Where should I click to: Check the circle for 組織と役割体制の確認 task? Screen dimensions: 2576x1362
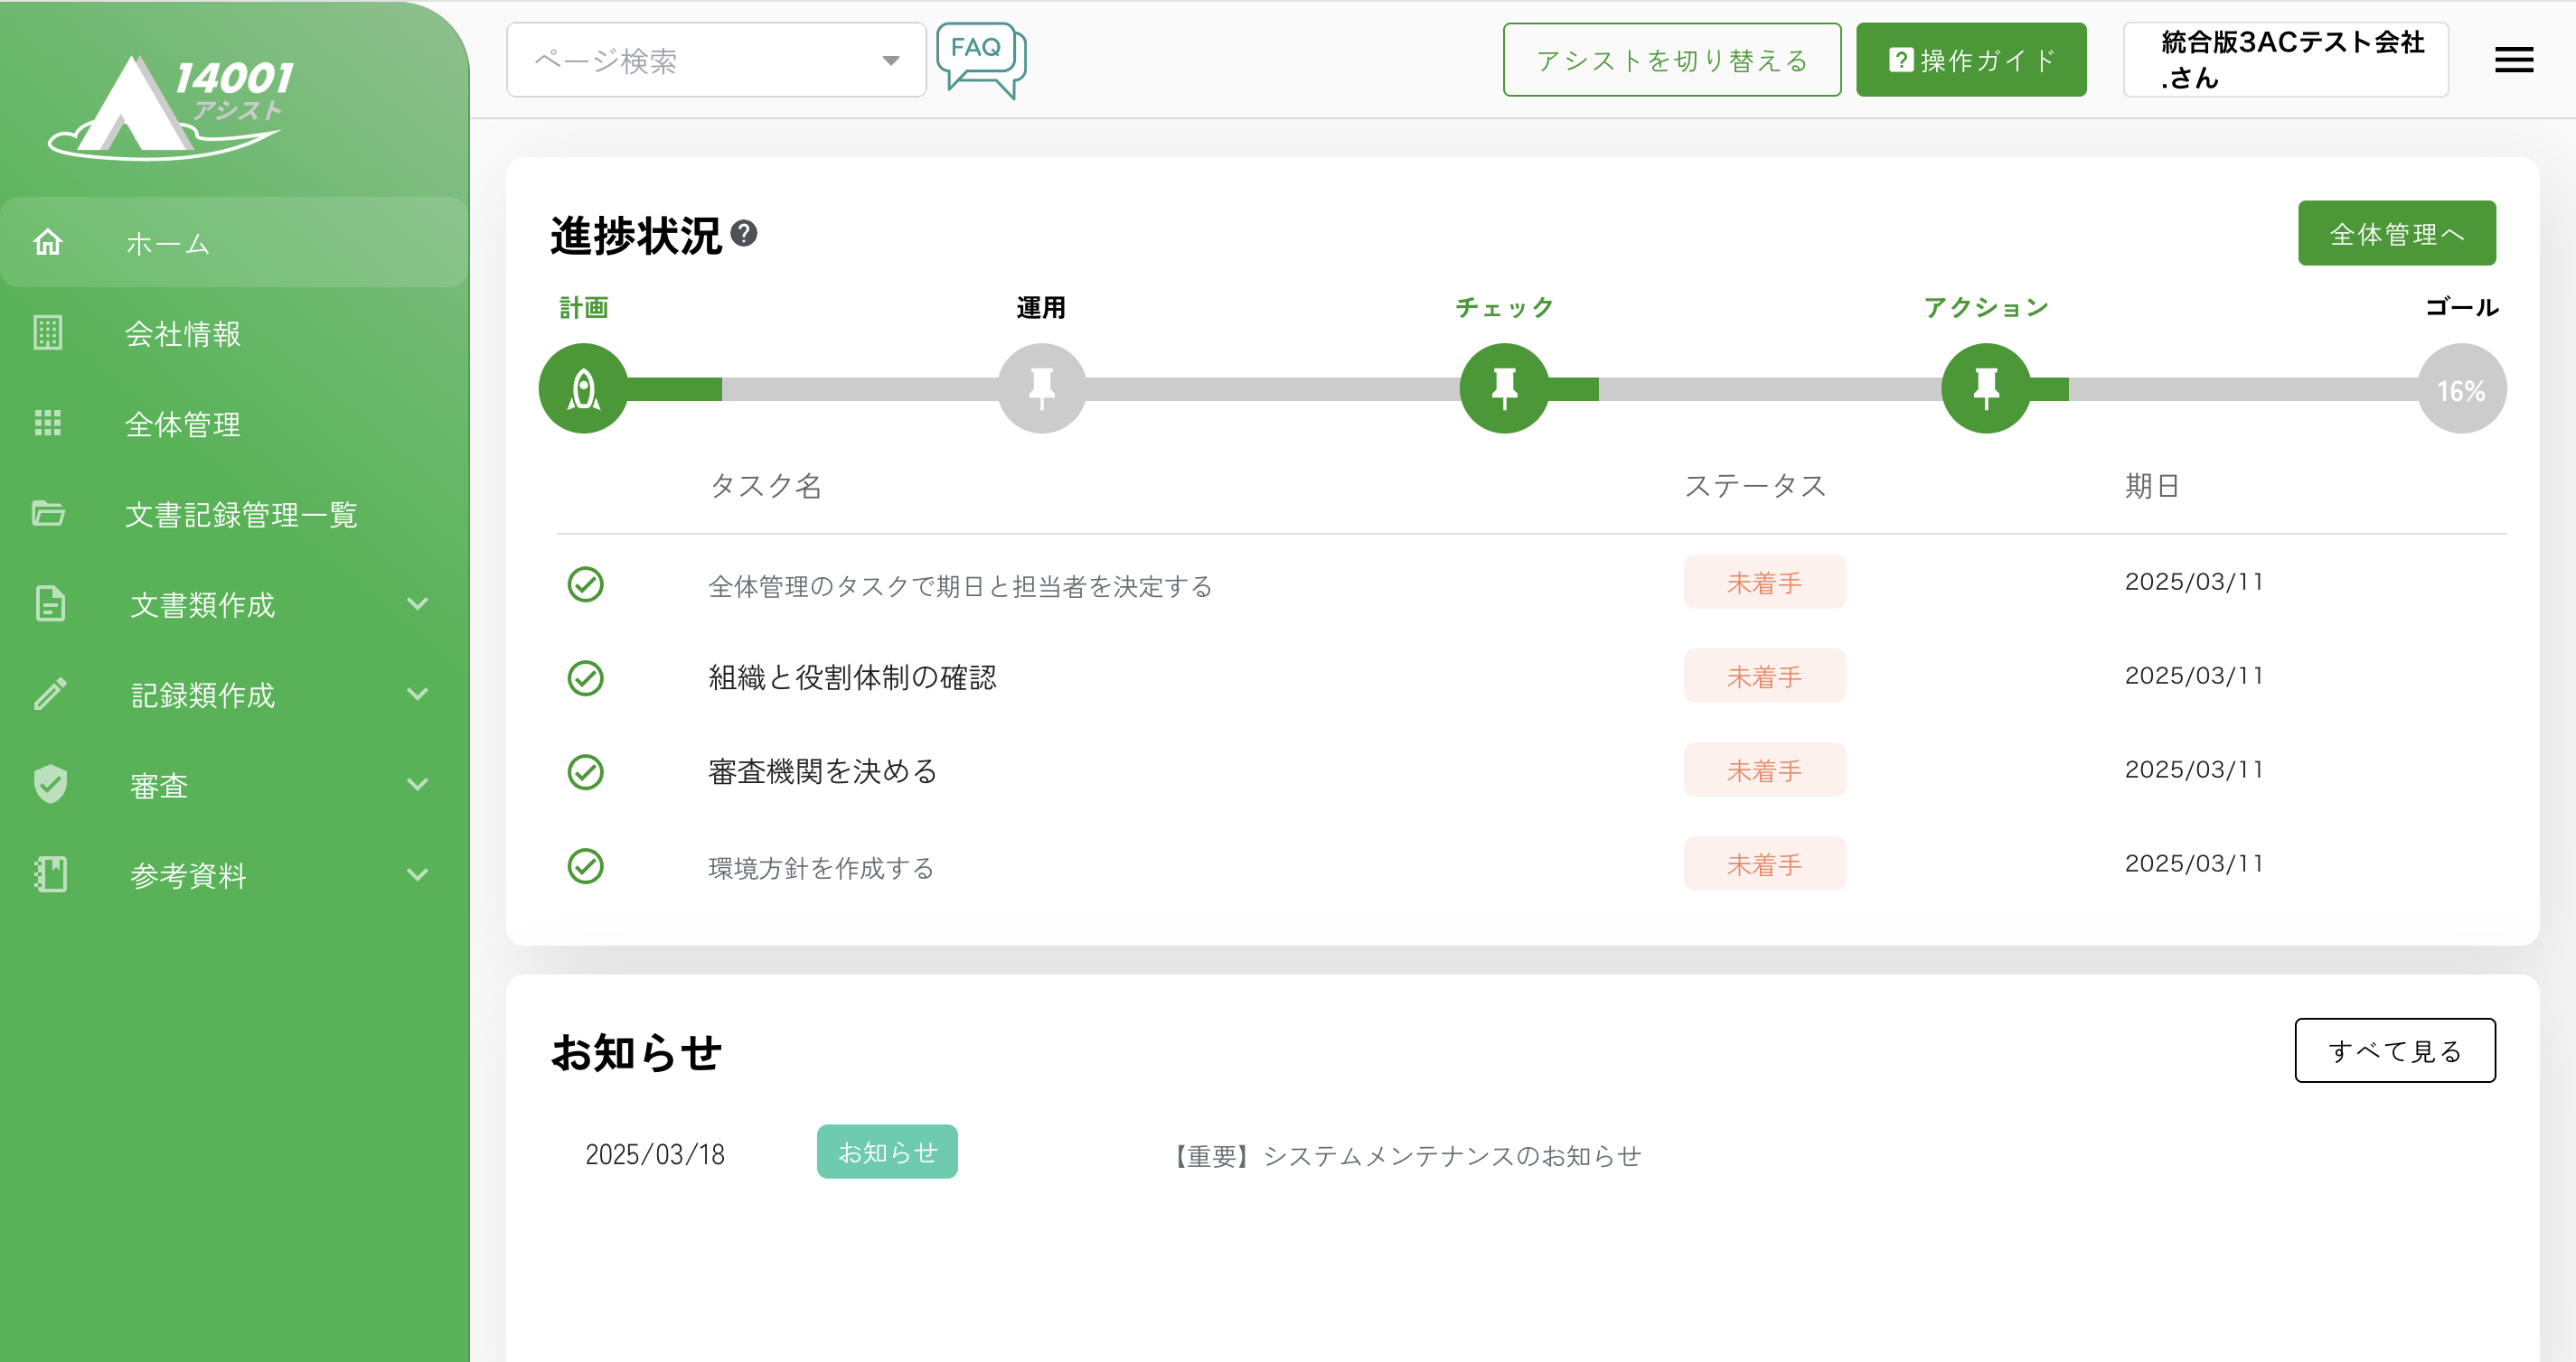(585, 678)
